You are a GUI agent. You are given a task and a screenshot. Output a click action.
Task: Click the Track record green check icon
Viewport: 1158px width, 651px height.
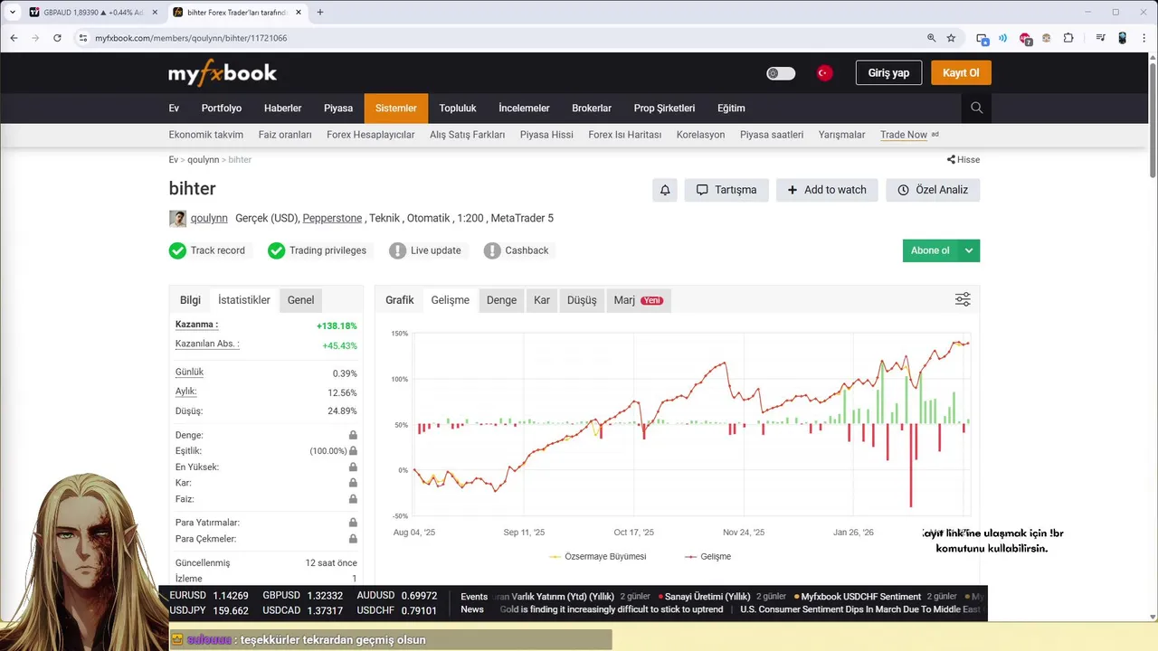[177, 250]
